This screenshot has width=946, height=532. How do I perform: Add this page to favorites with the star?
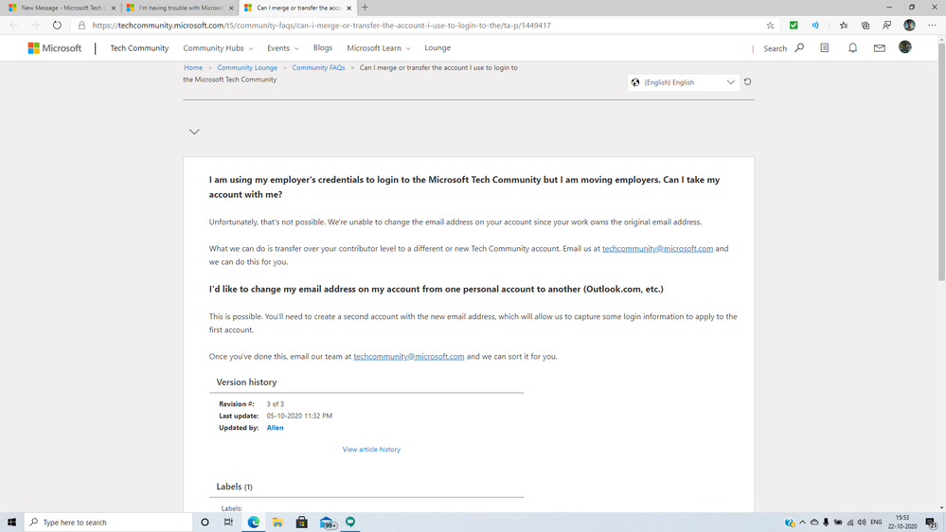[x=770, y=26]
